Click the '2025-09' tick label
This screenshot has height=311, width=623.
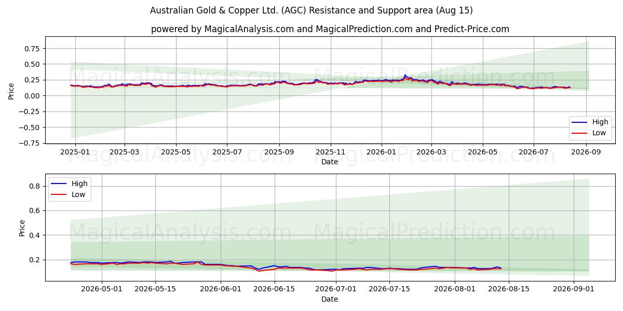279,152
